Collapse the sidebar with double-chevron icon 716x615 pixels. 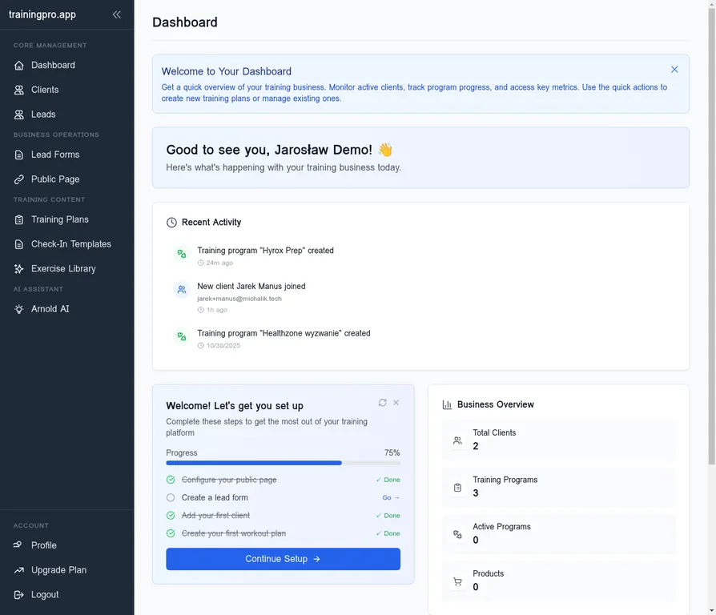117,14
